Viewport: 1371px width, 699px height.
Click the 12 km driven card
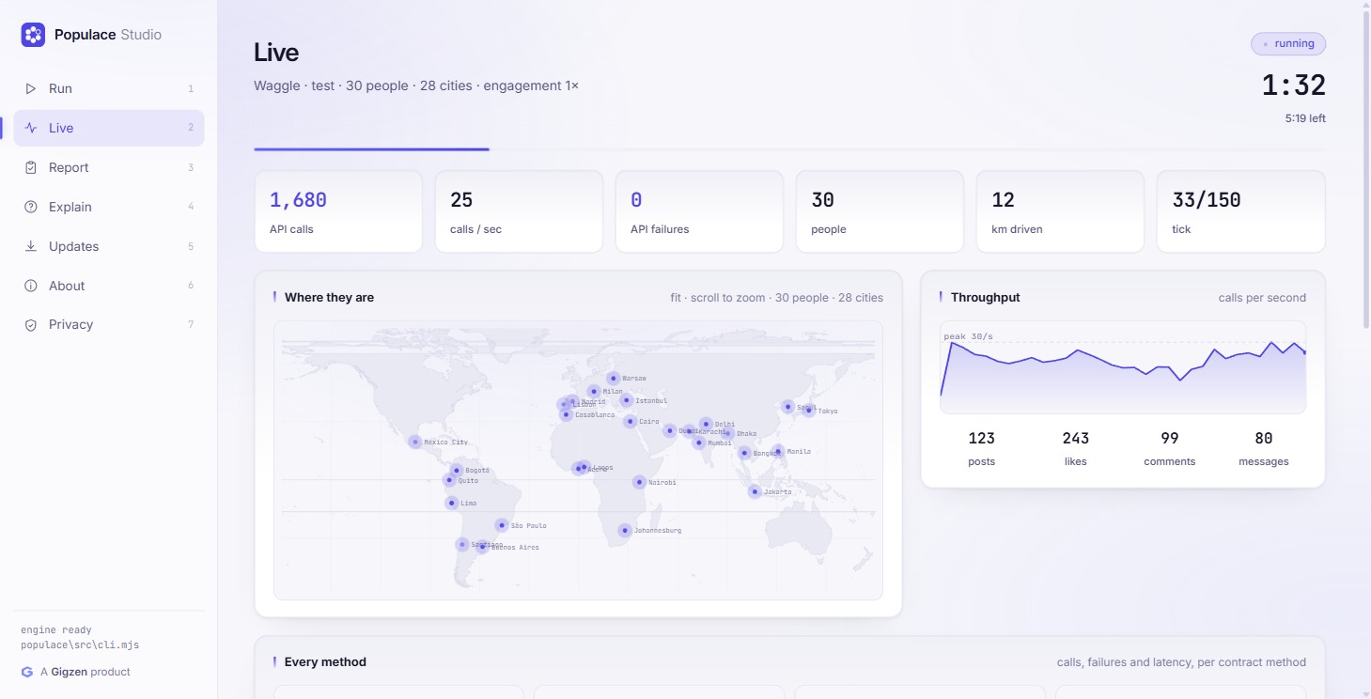pos(1060,211)
